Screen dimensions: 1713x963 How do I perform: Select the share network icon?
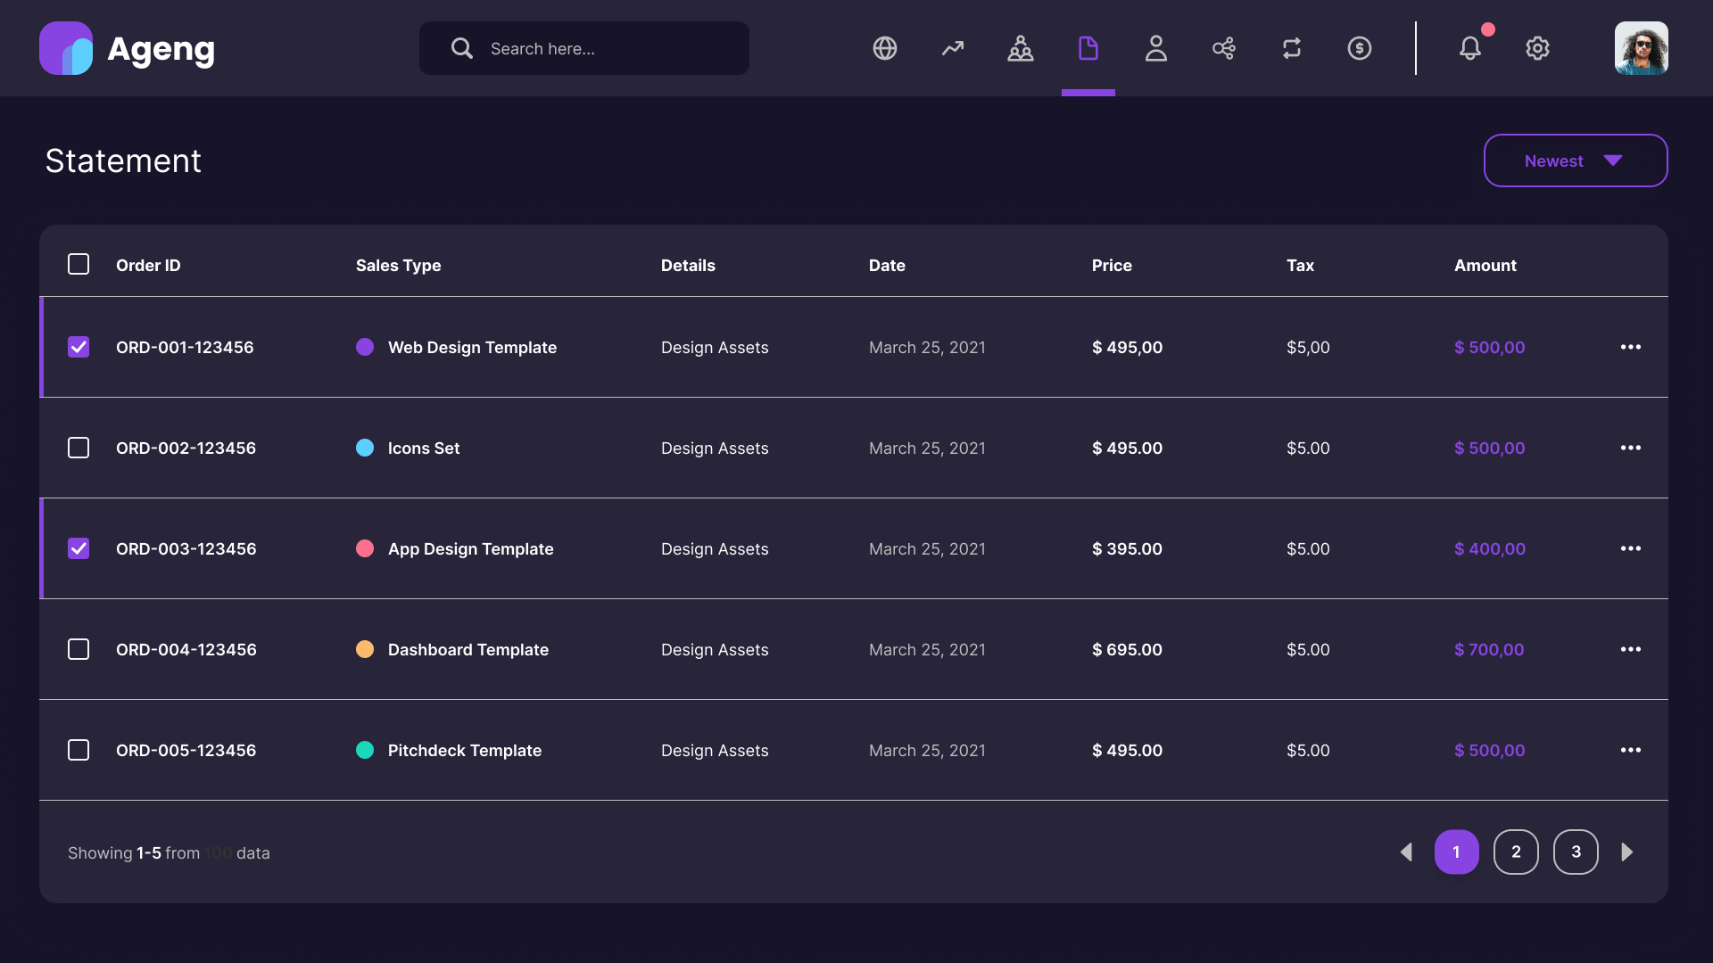pyautogui.click(x=1224, y=48)
